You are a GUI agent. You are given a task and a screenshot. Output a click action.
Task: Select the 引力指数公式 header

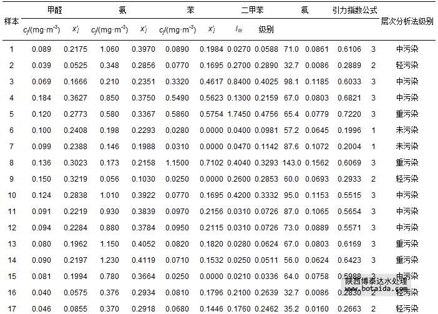point(355,11)
